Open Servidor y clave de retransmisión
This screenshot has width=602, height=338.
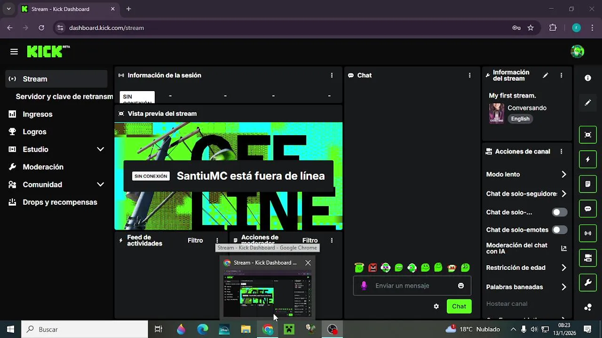tap(64, 97)
